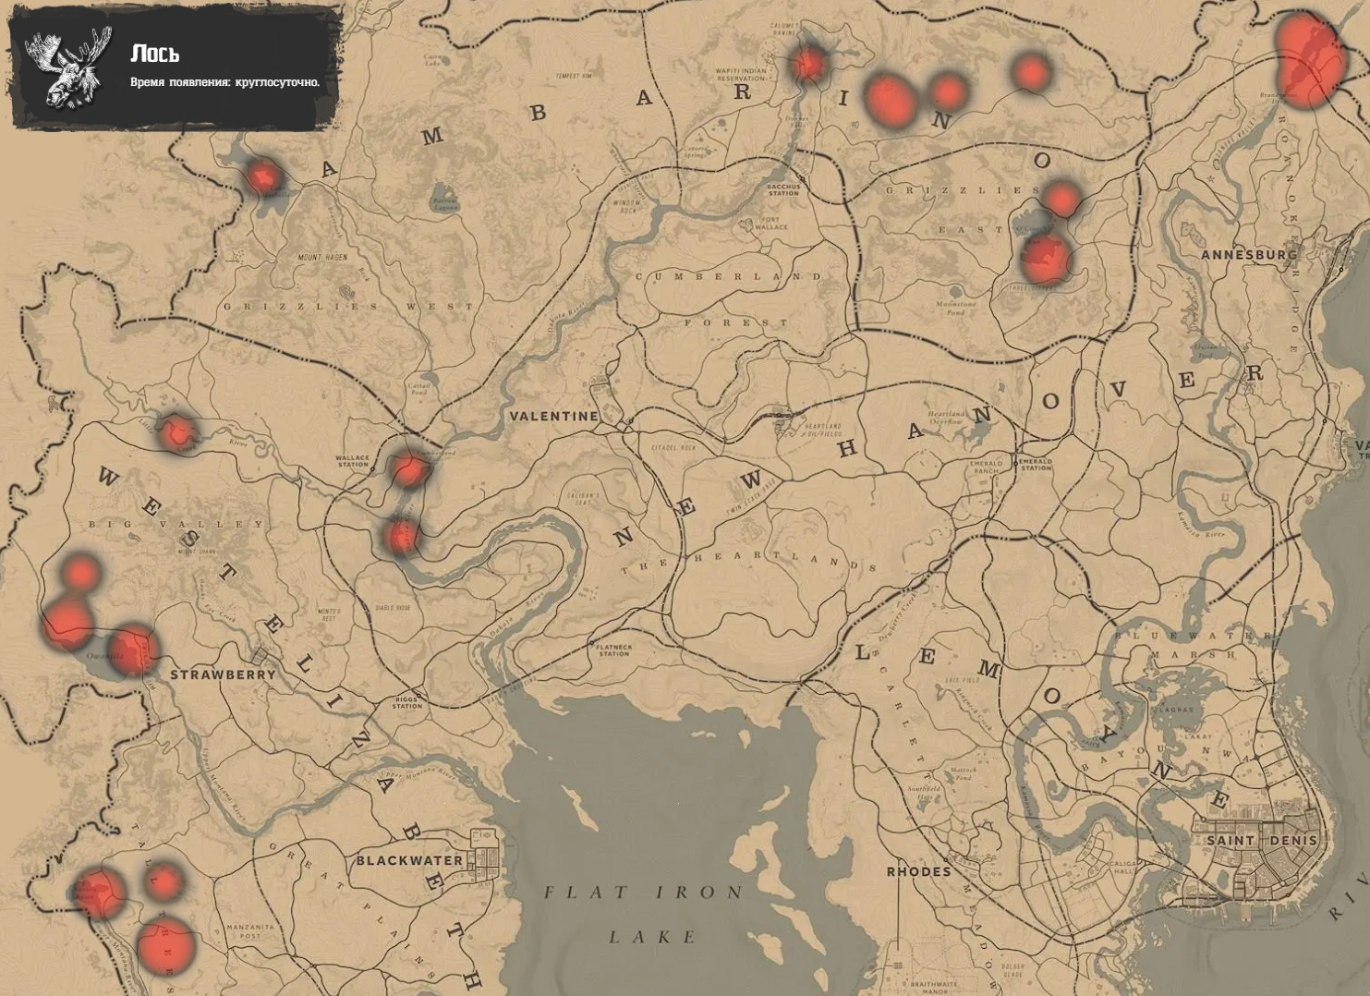Select the WINDOW ROCK label
This screenshot has height=996, width=1370.
pos(625,207)
